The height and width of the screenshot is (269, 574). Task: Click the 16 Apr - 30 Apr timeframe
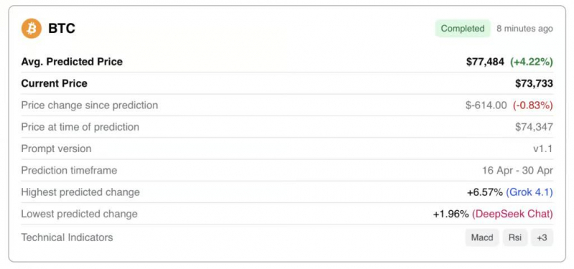pos(517,171)
